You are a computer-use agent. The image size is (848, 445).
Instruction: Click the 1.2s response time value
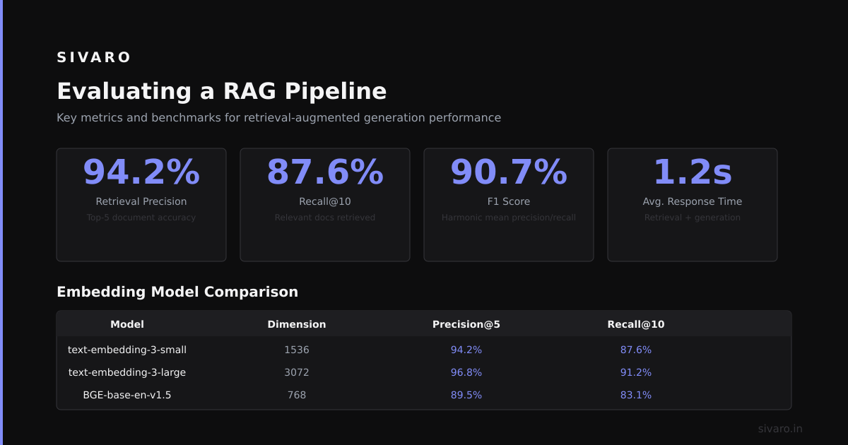click(x=693, y=172)
